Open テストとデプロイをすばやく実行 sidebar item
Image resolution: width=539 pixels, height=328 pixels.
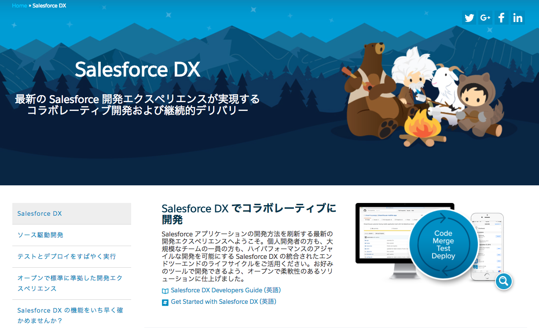[x=72, y=257]
